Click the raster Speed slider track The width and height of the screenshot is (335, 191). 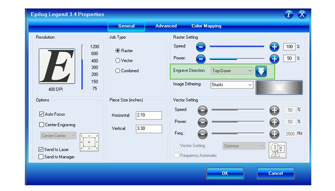pyautogui.click(x=237, y=46)
